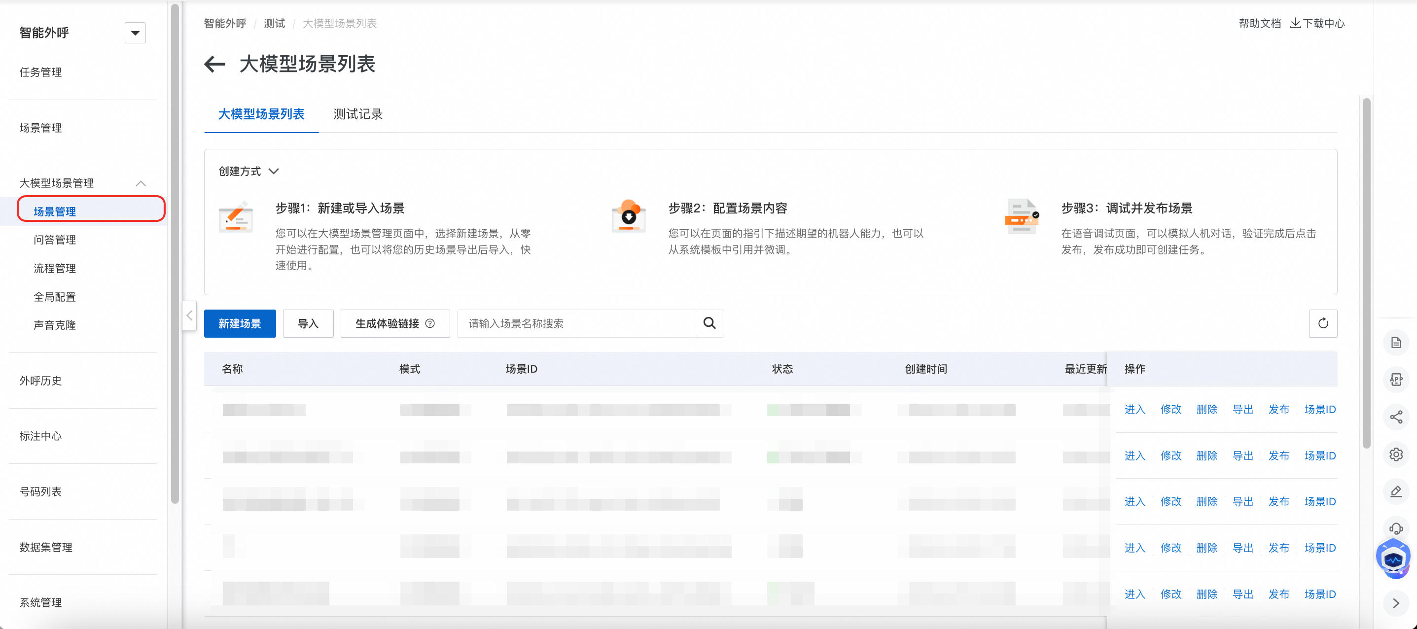
Task: Open the document icon in right sidebar
Action: pos(1395,343)
